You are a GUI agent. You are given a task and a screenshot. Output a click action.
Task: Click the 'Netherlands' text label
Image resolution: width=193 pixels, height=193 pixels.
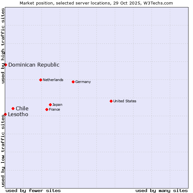point(53,80)
